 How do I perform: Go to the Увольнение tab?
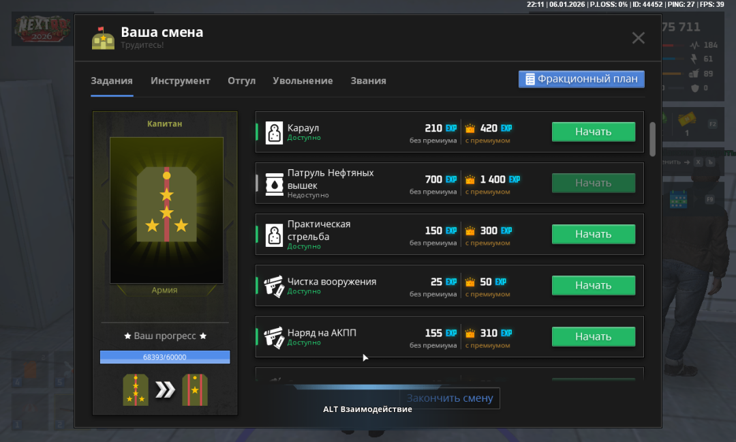pyautogui.click(x=303, y=80)
